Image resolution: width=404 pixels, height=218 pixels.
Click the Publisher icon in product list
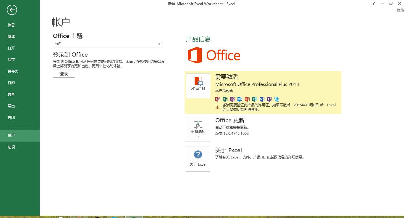[255, 99]
